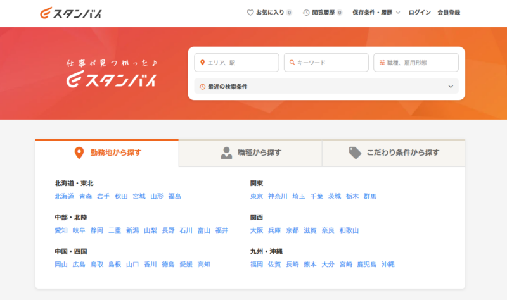Switch to the 勤務地から探す tab
This screenshot has width=507, height=300.
point(107,153)
